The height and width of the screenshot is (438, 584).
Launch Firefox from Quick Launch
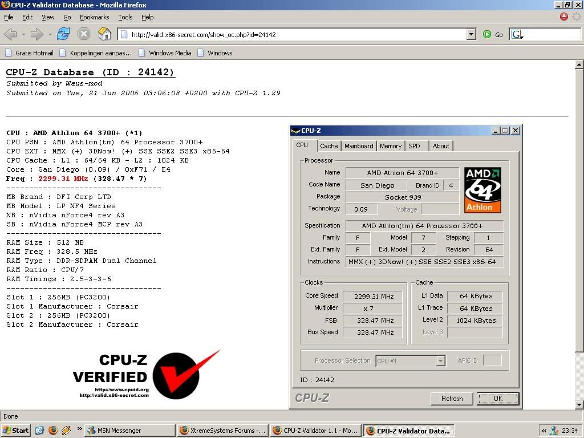click(x=53, y=431)
